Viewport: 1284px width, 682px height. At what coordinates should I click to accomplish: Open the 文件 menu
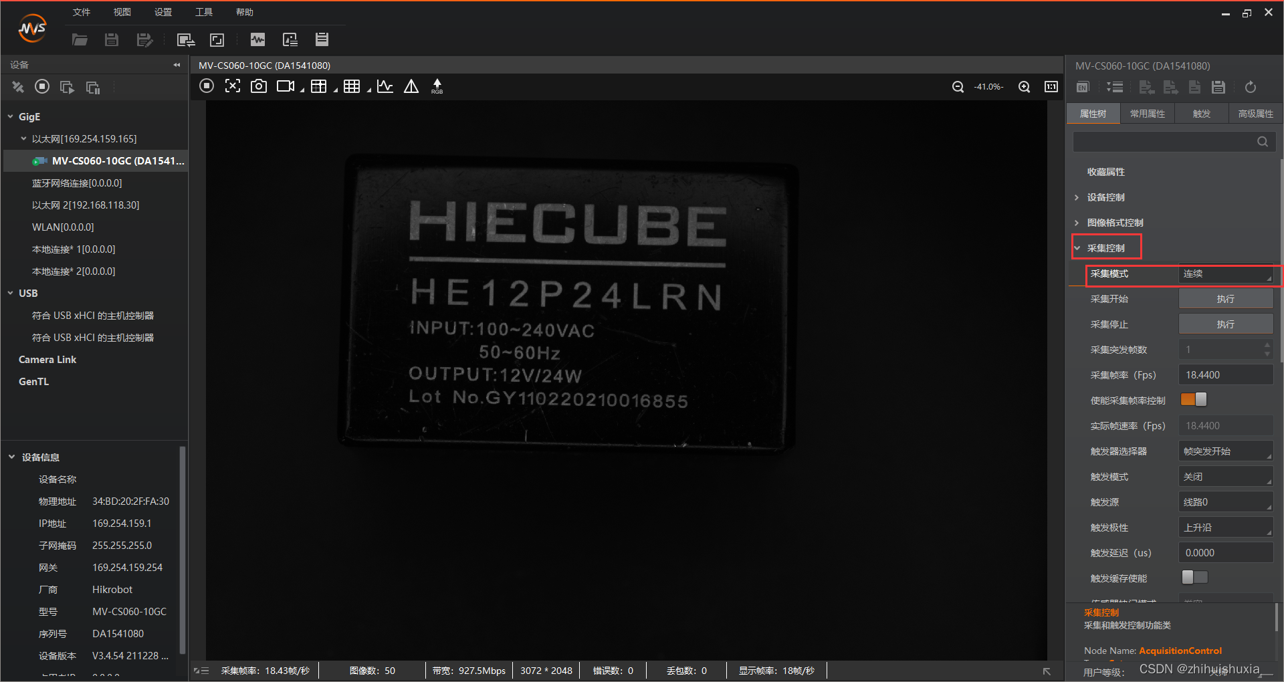82,12
